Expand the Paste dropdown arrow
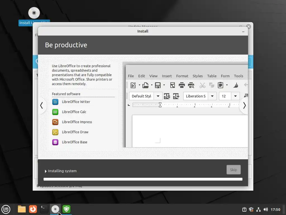 227,85
